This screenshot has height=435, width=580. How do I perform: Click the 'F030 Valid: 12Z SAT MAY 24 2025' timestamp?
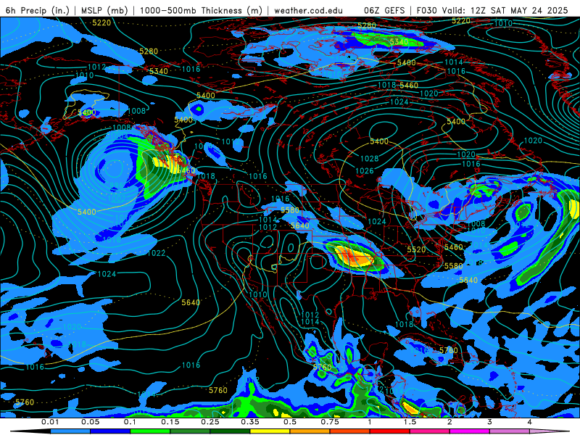[x=492, y=10]
